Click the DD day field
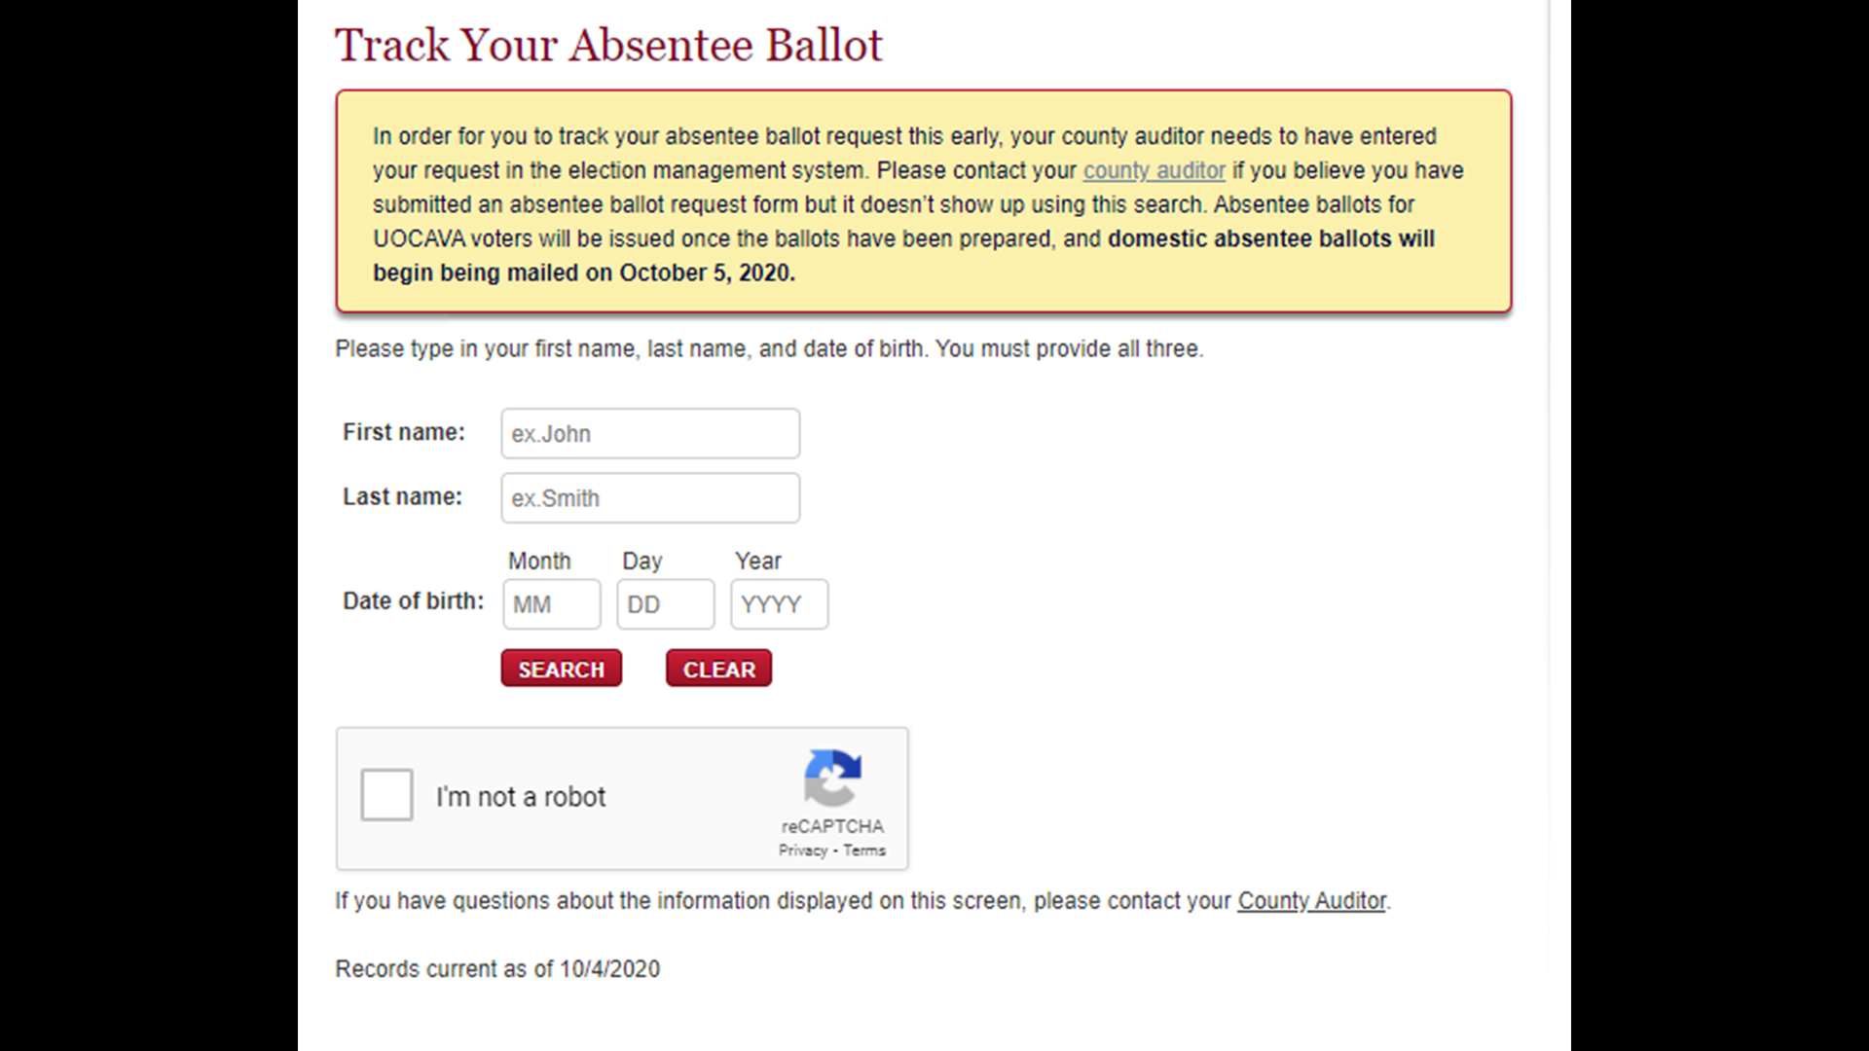The image size is (1869, 1051). pyautogui.click(x=665, y=603)
